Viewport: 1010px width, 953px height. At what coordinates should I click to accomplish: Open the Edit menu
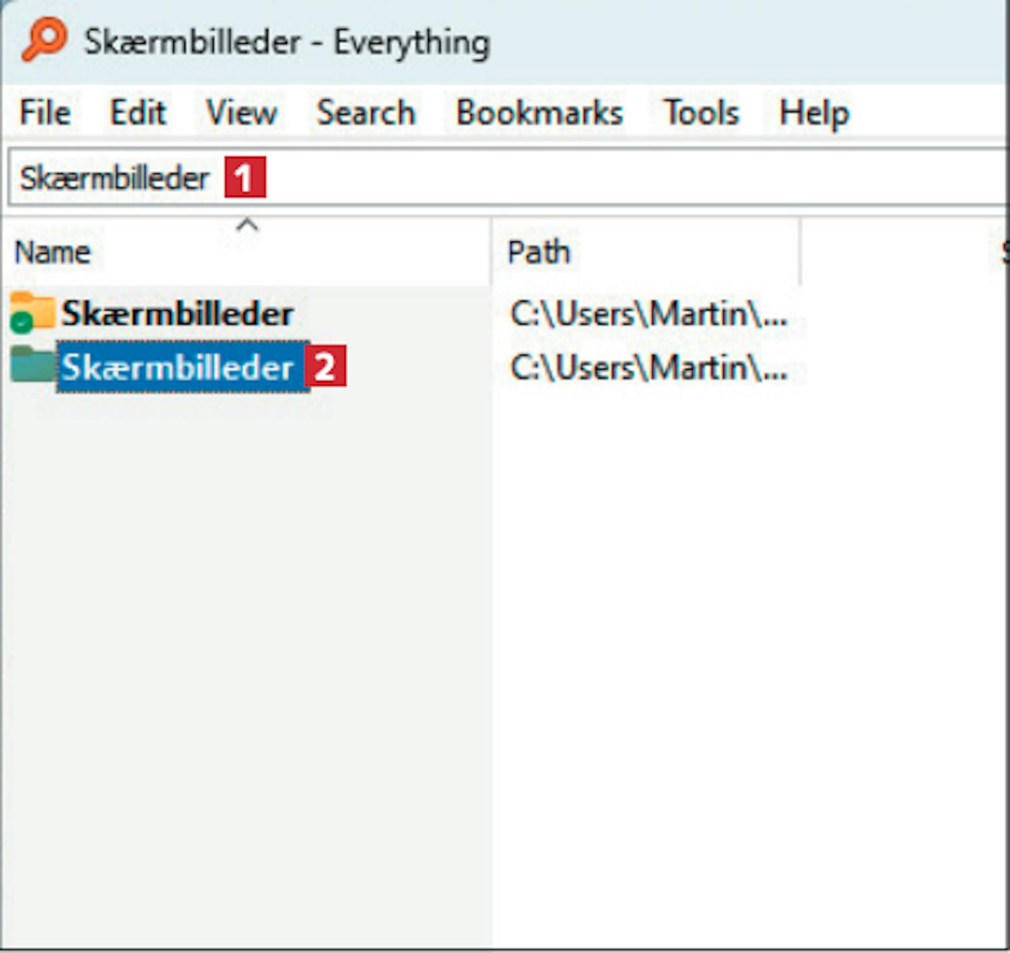pyautogui.click(x=138, y=112)
